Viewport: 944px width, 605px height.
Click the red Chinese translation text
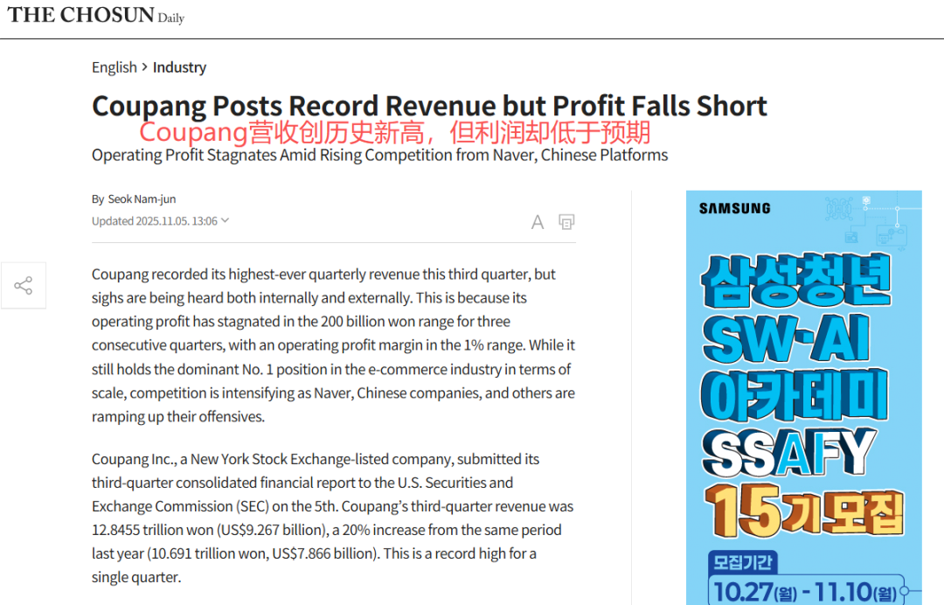click(x=395, y=132)
